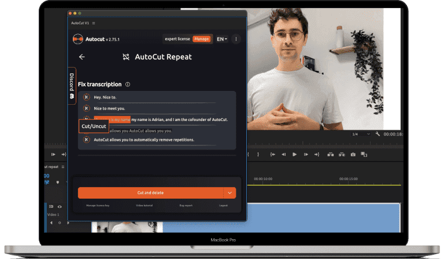The image size is (444, 260).
Task: Open the repeat sequence panel menu
Action: (x=63, y=167)
